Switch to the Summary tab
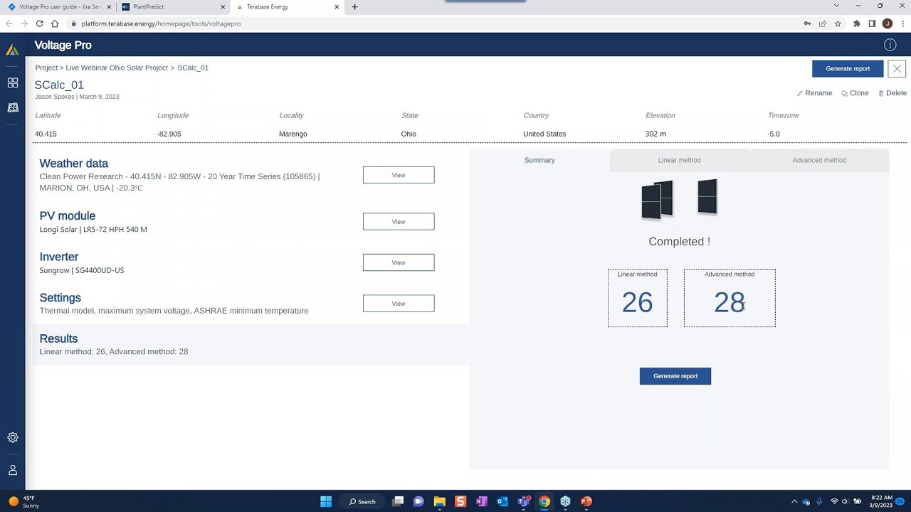911x512 pixels. pos(539,160)
